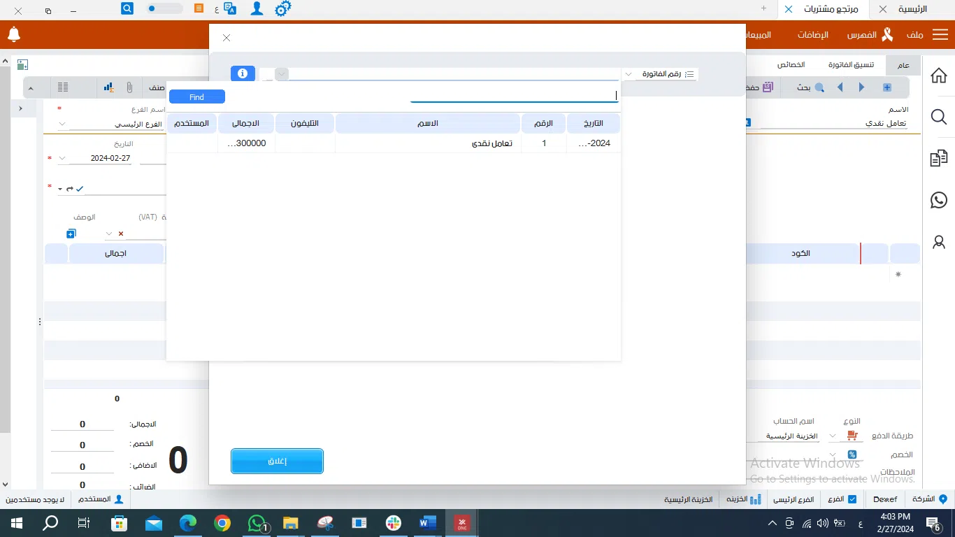Open WhatsApp icon in right sidebar
Viewport: 955px width, 537px height.
point(938,200)
